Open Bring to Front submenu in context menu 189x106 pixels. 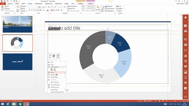click(x=57, y=75)
